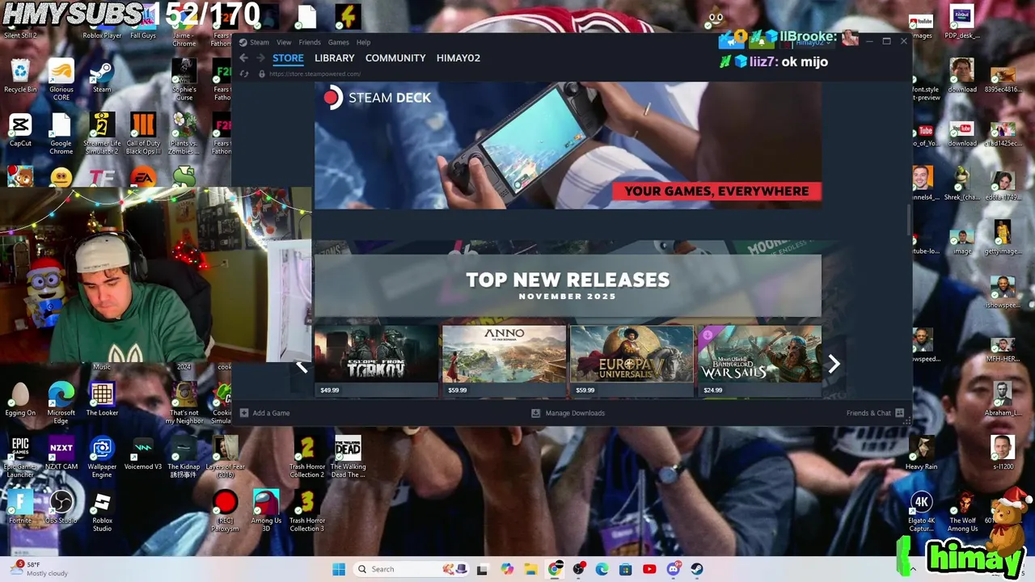Select OBS Studio desktop icon
Image resolution: width=1035 pixels, height=582 pixels.
(x=61, y=508)
